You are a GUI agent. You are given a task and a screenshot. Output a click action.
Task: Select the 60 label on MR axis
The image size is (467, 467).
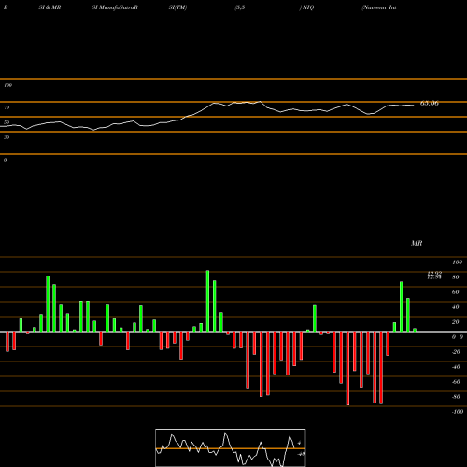coord(456,292)
